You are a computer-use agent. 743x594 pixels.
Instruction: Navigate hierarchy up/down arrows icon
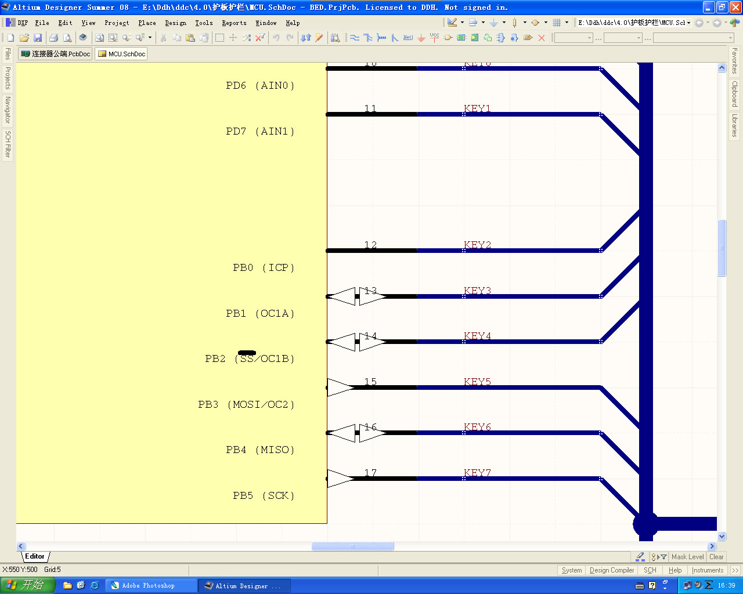(306, 38)
